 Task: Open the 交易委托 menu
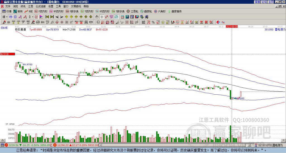[76, 6]
